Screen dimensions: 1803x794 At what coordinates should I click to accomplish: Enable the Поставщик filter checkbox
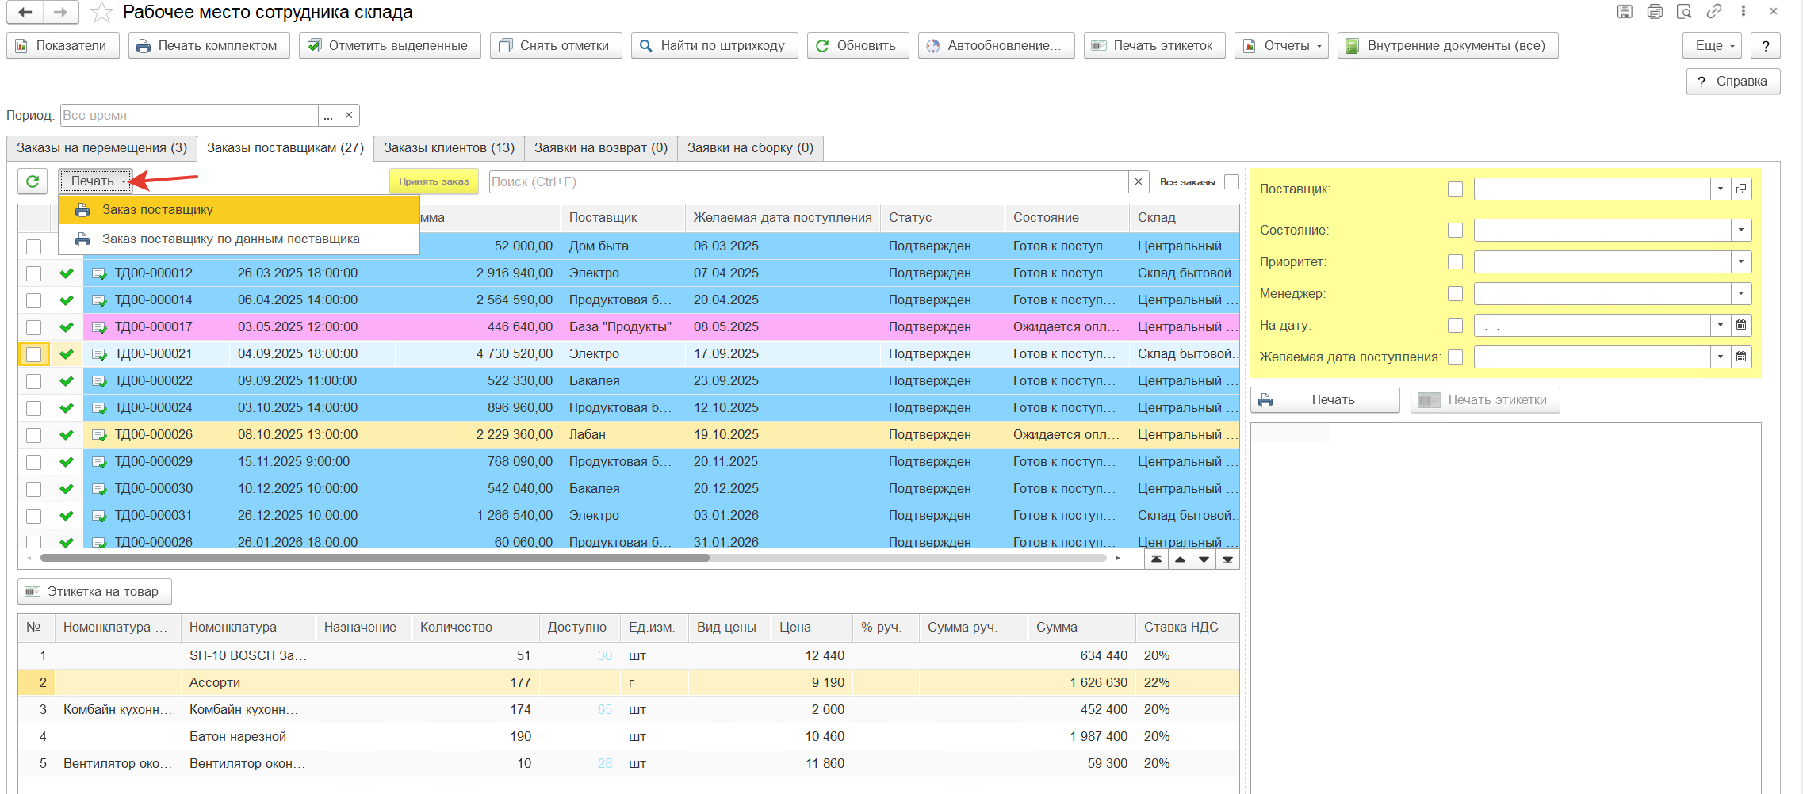click(x=1455, y=189)
